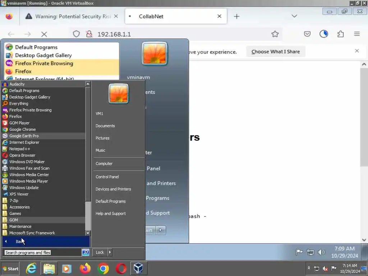Open Computer in the dark start menu

point(104,164)
